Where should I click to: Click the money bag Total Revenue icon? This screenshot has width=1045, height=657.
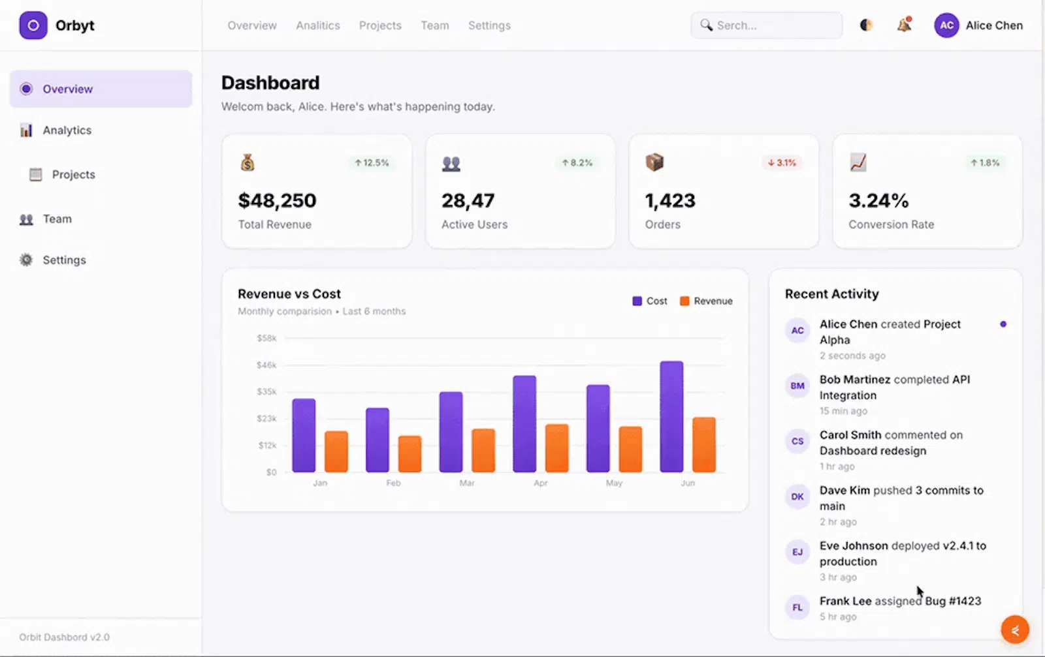tap(248, 162)
